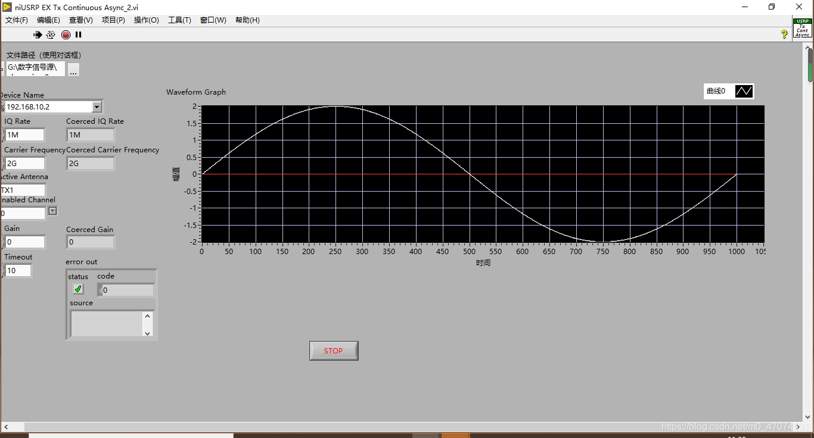This screenshot has height=438, width=814.
Task: Click the error source text box
Action: click(107, 324)
